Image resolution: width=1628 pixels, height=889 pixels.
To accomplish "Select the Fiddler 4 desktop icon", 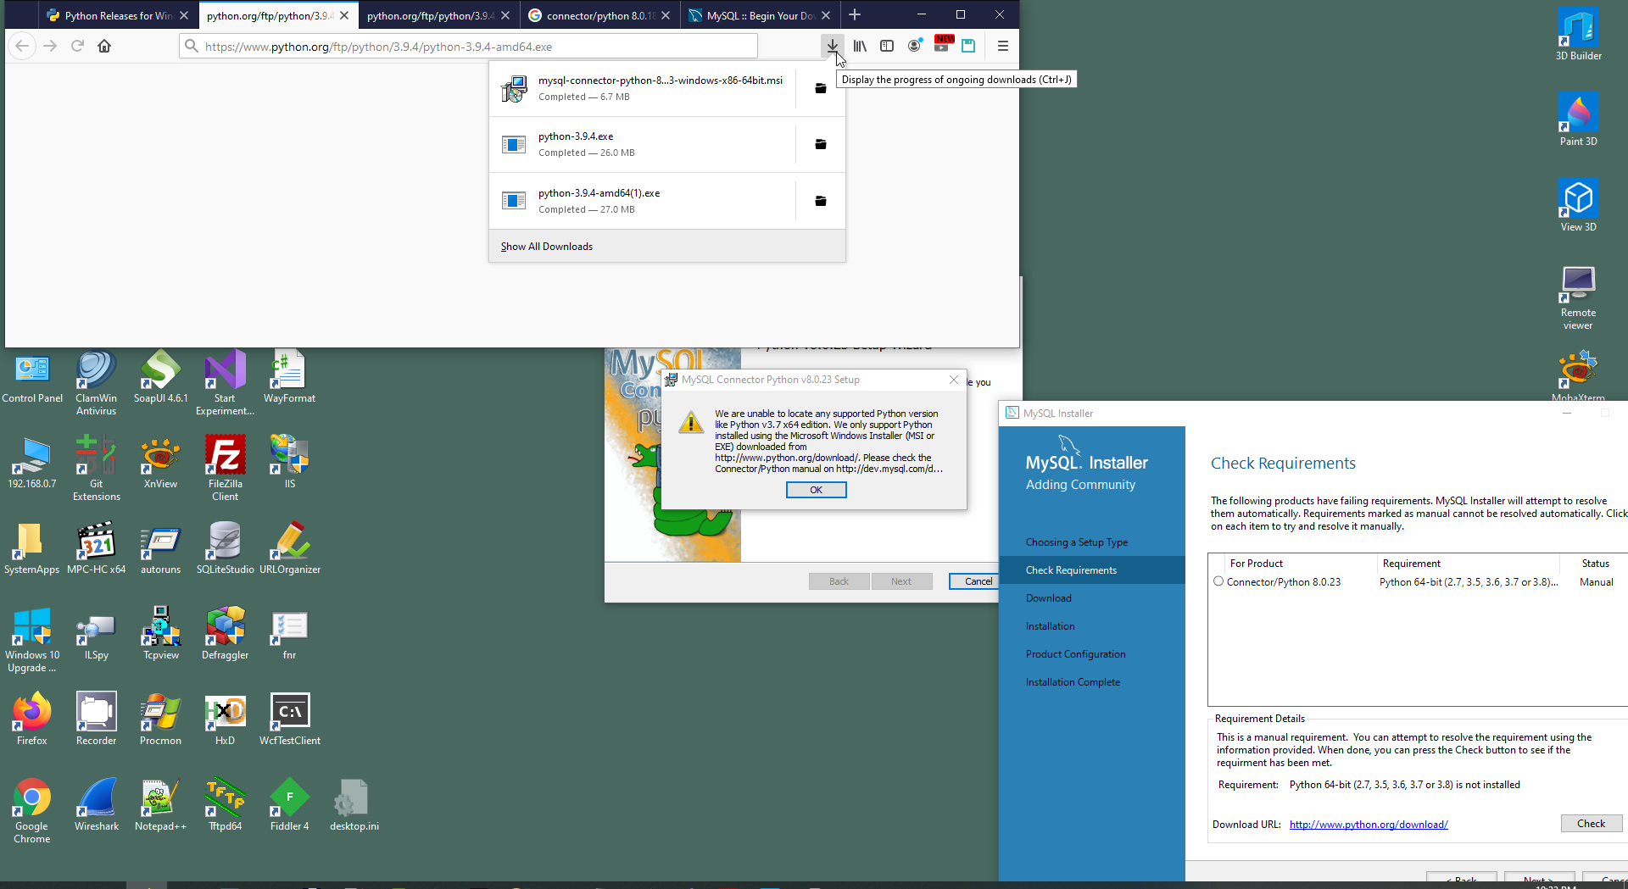I will click(x=289, y=805).
